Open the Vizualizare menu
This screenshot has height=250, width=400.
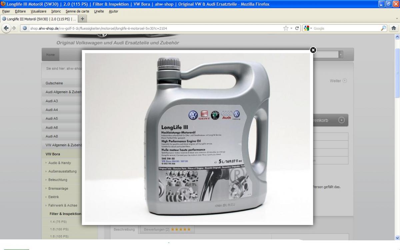(x=38, y=11)
